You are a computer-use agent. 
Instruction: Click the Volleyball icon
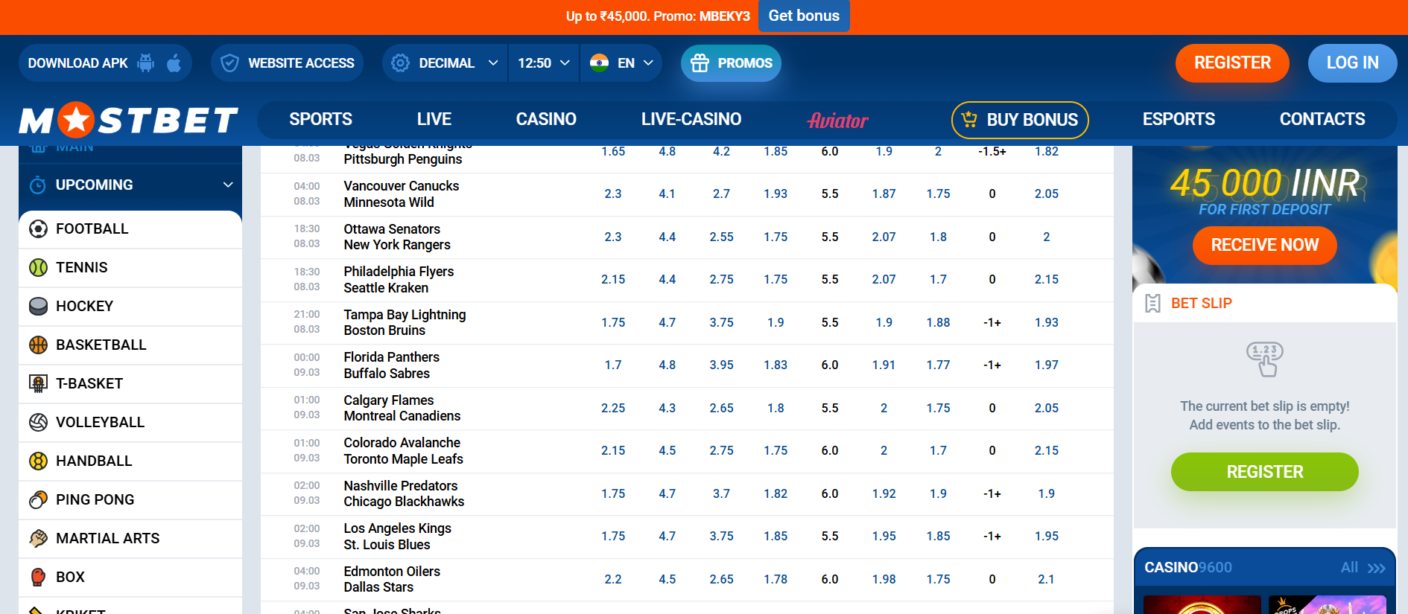[x=38, y=422]
